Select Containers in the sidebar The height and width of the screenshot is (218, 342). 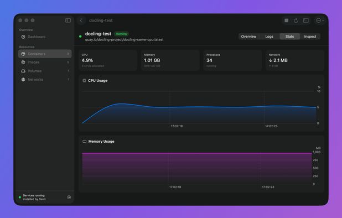pos(45,54)
